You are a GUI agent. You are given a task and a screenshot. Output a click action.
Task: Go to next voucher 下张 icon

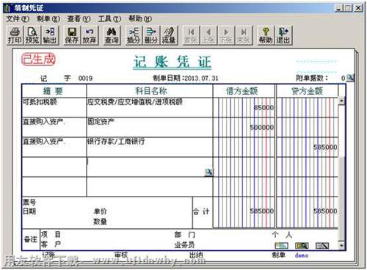click(226, 36)
